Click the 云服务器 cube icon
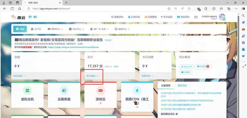 point(64,91)
